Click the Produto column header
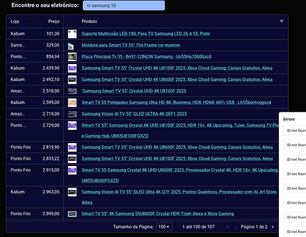This screenshot has height=237, width=306. pyautogui.click(x=89, y=21)
